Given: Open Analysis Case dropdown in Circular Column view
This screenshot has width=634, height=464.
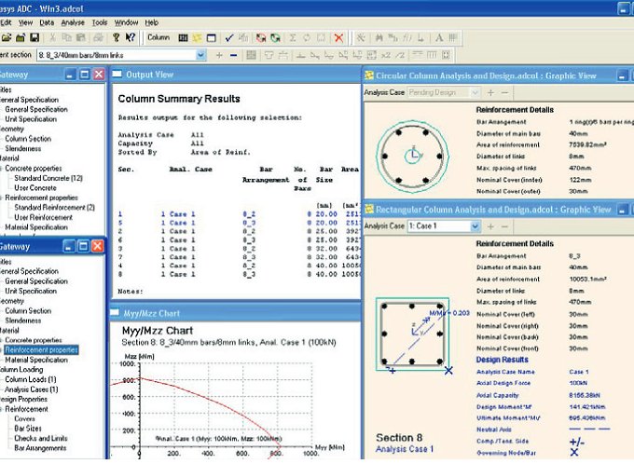Looking at the screenshot, I should (475, 92).
